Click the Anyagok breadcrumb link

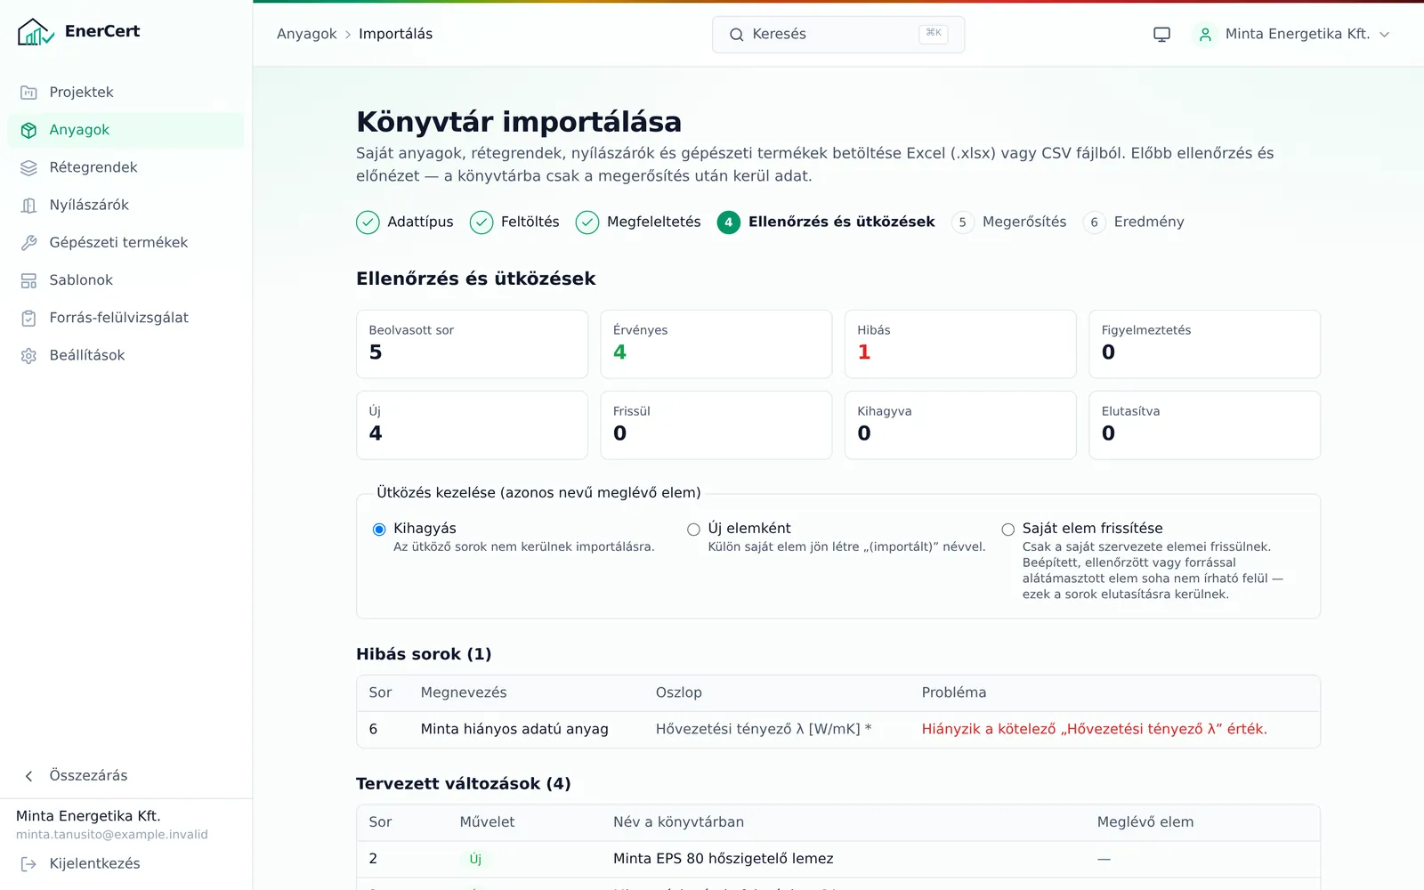click(x=306, y=34)
